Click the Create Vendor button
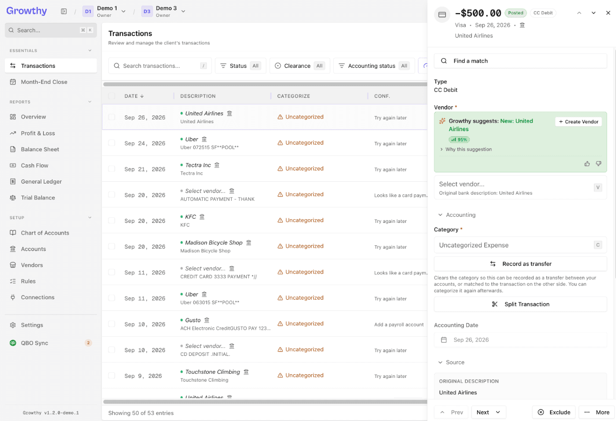Image resolution: width=616 pixels, height=421 pixels. [579, 122]
